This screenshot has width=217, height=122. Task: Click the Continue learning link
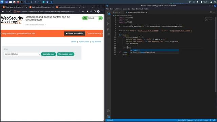pos(95,34)
